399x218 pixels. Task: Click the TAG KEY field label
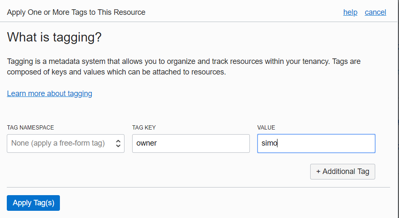(144, 127)
